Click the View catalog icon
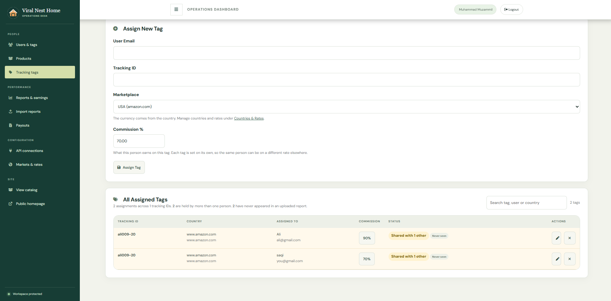This screenshot has width=611, height=301. [x=11, y=190]
